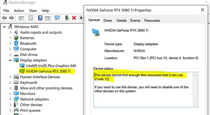Expand the Monitors node
Image resolution: width=210 pixels, height=115 pixels.
click(10, 94)
